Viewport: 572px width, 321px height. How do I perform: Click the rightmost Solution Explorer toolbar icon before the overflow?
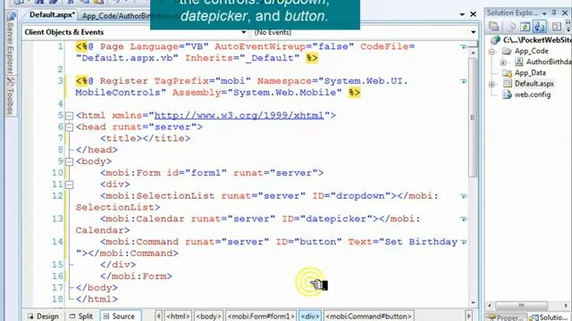[x=556, y=26]
